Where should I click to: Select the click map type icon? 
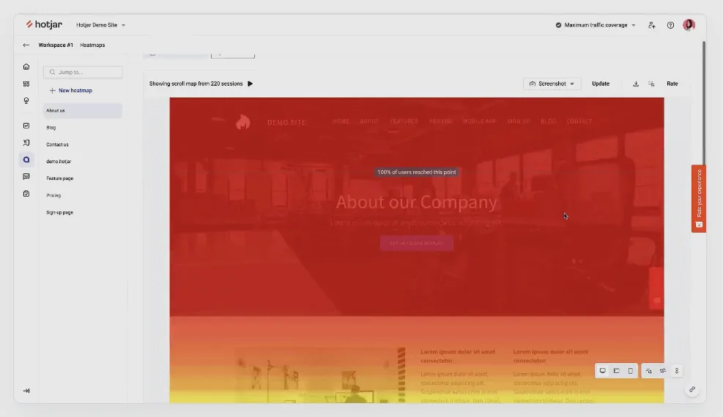[649, 371]
